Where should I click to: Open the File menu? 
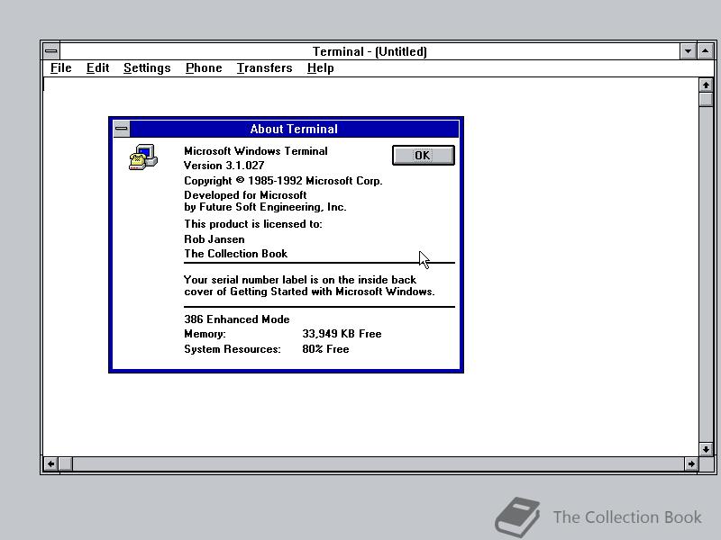pyautogui.click(x=60, y=68)
